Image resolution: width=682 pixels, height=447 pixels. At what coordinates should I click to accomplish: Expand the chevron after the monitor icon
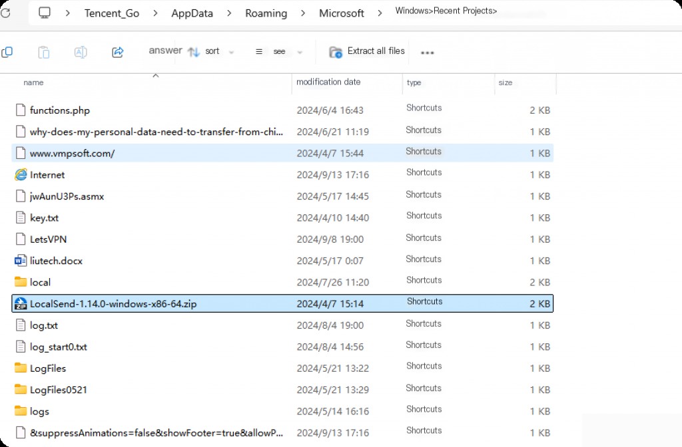pyautogui.click(x=67, y=13)
